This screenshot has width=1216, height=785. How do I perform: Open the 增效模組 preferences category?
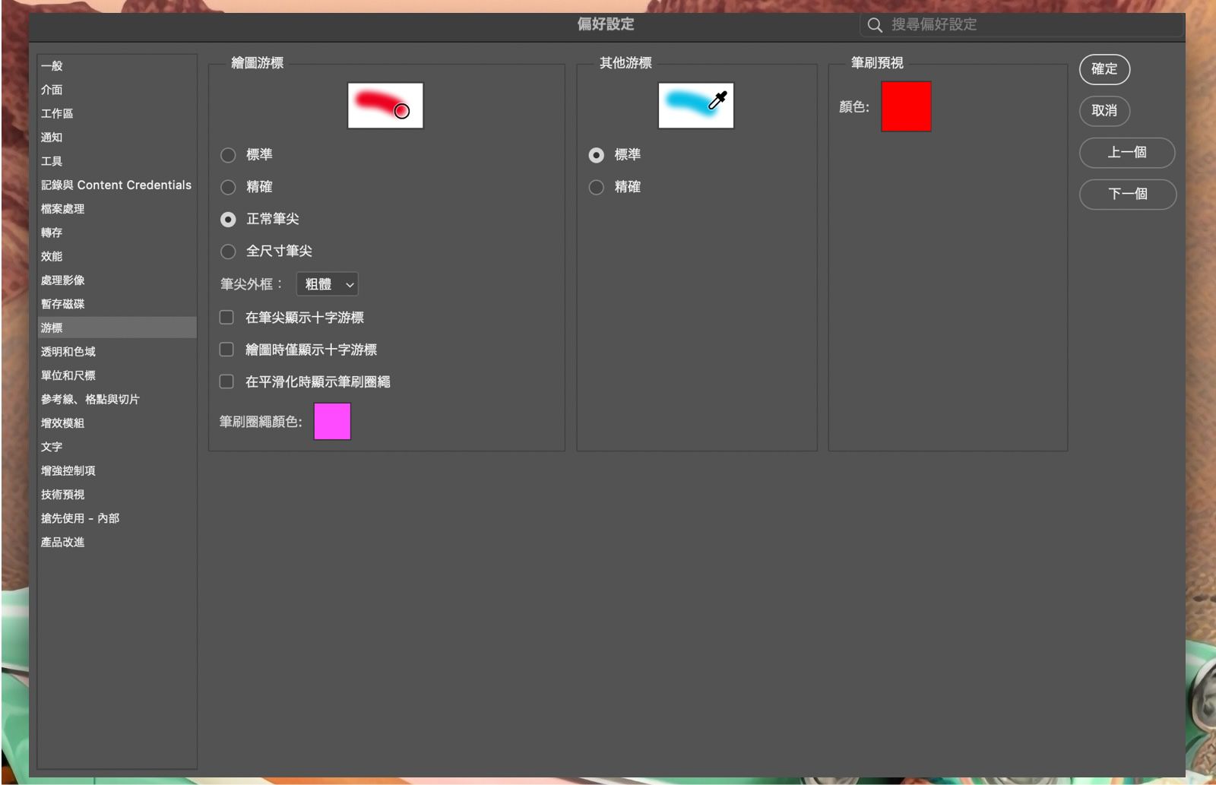(117, 423)
